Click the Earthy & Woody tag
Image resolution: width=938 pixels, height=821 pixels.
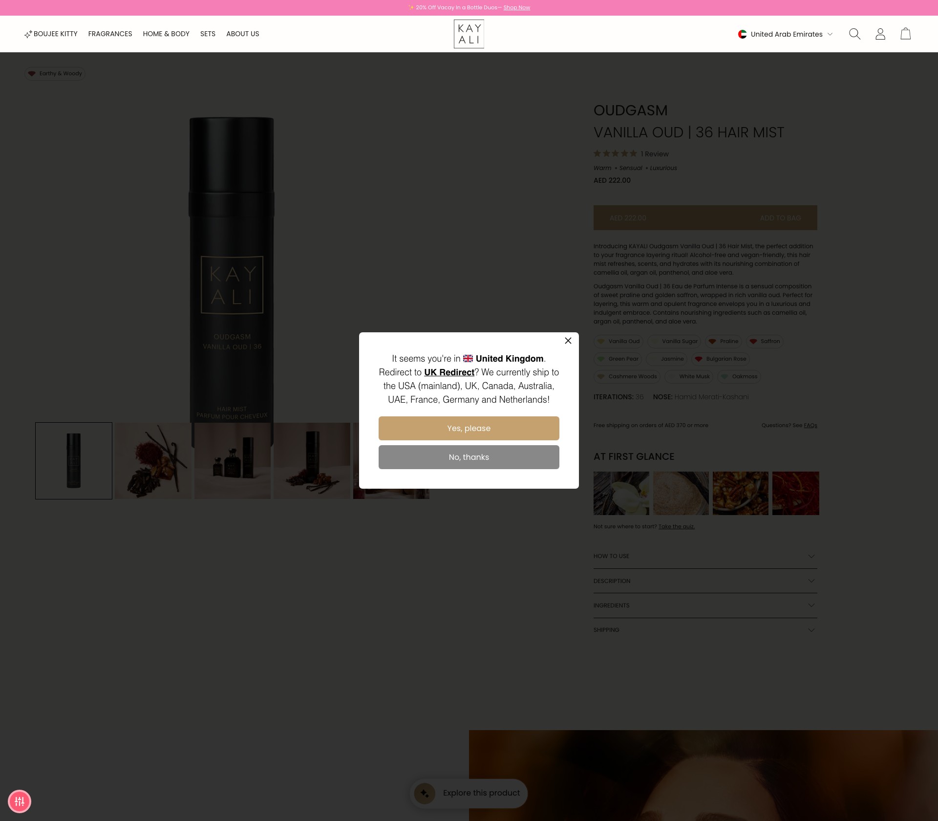click(55, 73)
